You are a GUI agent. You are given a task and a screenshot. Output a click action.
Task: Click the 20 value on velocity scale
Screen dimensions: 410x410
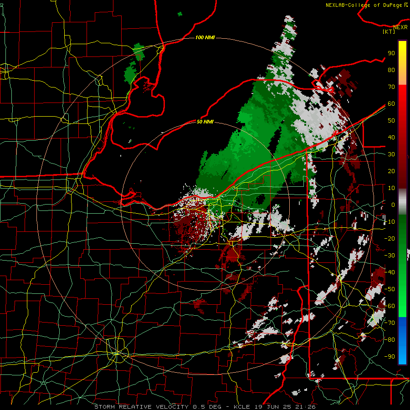tap(391, 171)
